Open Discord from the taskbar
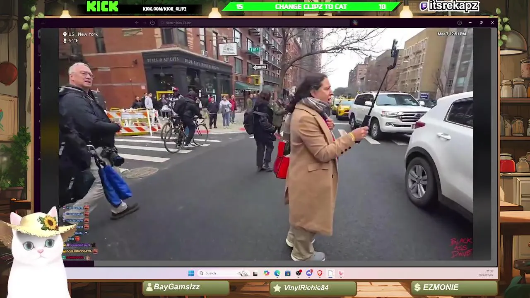 pyautogui.click(x=309, y=273)
